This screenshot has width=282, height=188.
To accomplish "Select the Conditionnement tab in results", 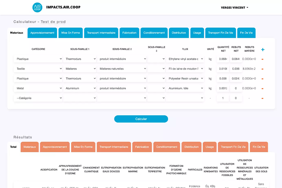I will (x=166, y=147).
